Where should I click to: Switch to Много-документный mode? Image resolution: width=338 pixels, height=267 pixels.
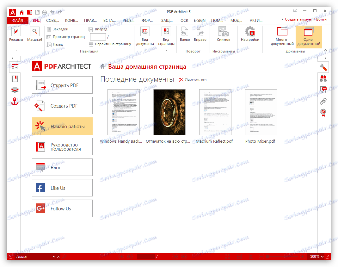(x=282, y=36)
